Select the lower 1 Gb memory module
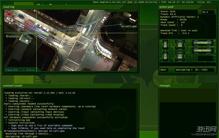 [165, 56]
